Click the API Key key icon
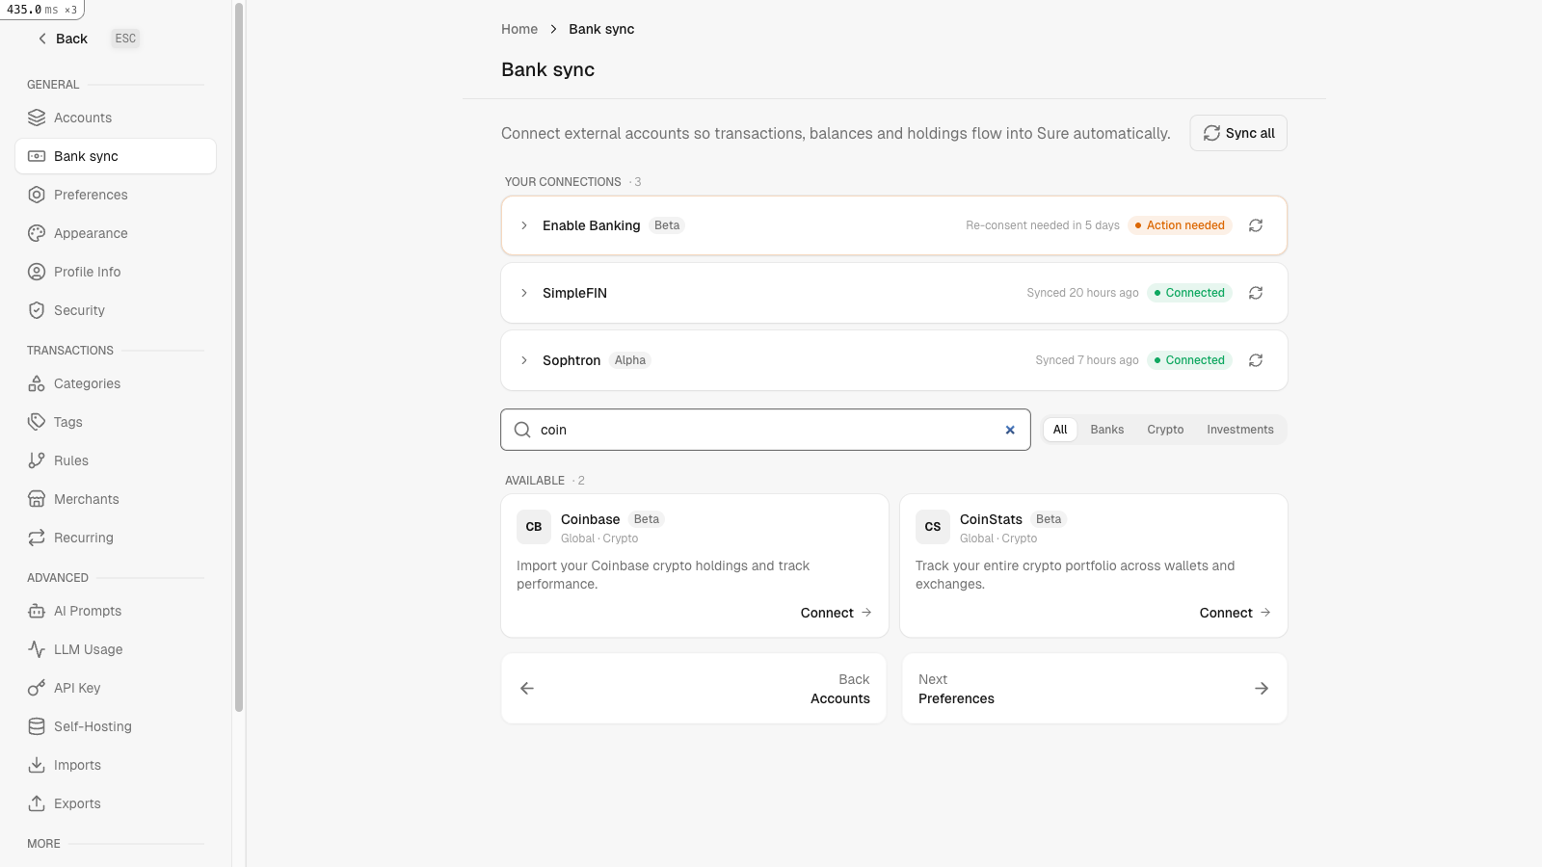Viewport: 1542px width, 867px height. pyautogui.click(x=37, y=688)
